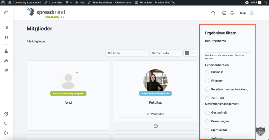
Task: Click the Verbinden button for Felicitas
Action: click(x=155, y=114)
